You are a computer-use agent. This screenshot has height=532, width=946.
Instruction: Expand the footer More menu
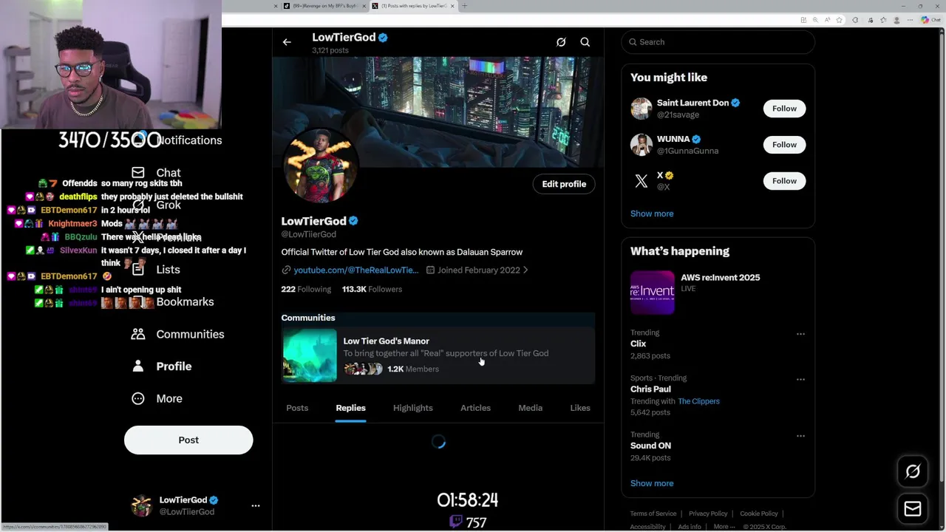(x=724, y=527)
